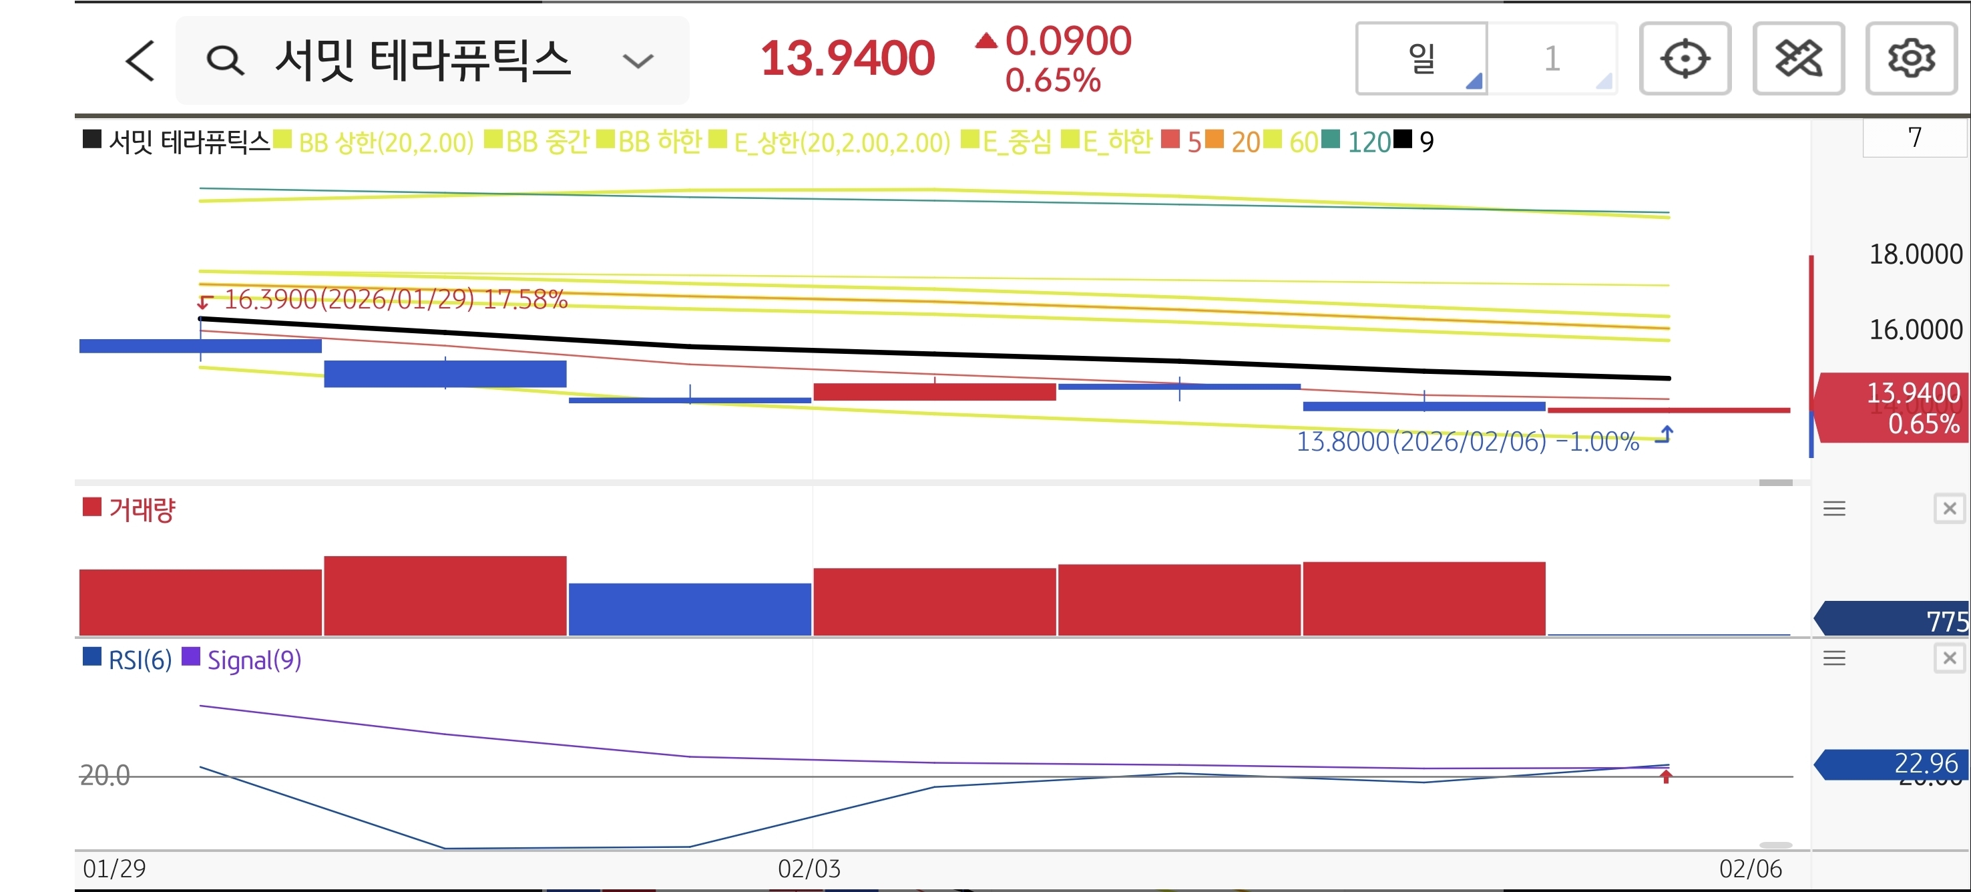Close the RSI indicator panel
1971x892 pixels.
[1949, 658]
